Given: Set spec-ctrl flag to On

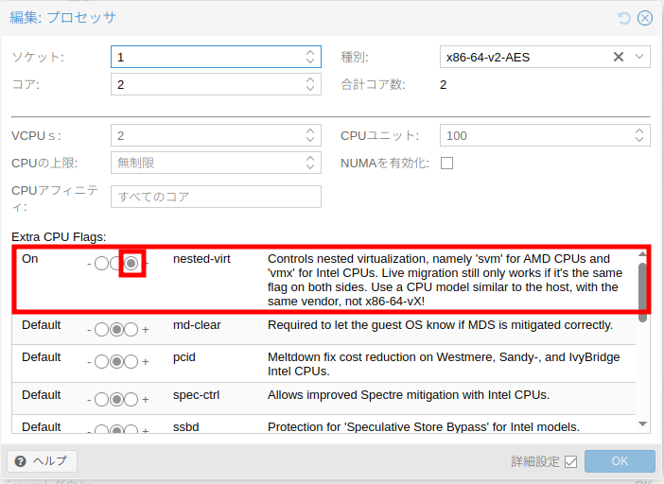Looking at the screenshot, I should click(x=131, y=399).
